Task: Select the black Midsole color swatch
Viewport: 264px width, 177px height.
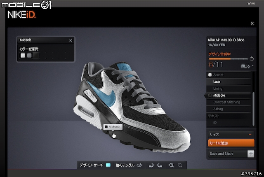Action: point(36,56)
